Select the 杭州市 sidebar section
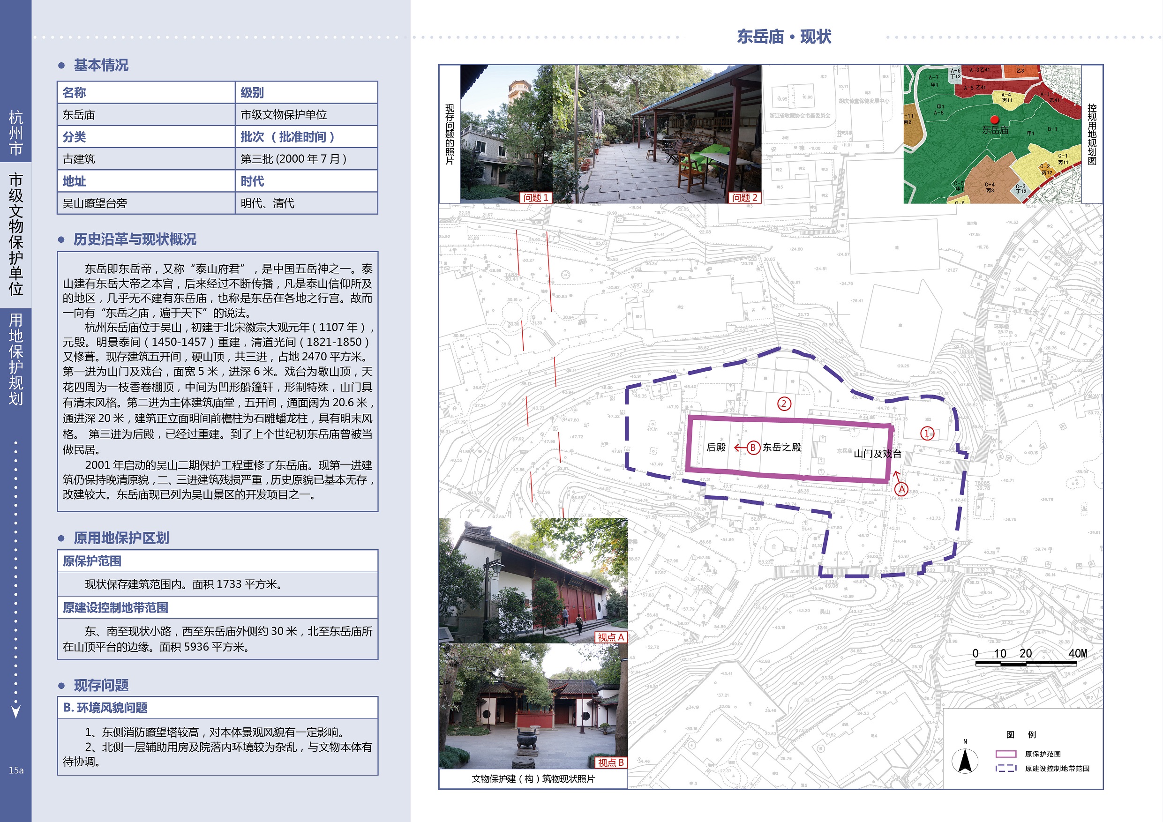 click(x=15, y=133)
